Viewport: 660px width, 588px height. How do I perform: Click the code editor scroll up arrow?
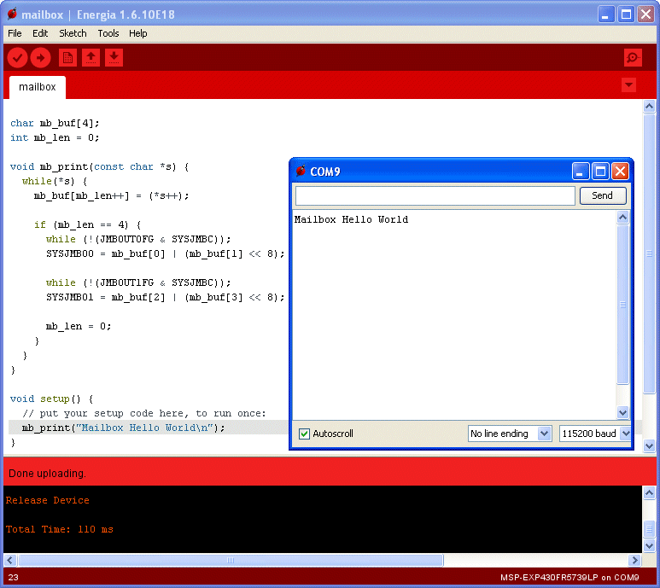(x=649, y=107)
